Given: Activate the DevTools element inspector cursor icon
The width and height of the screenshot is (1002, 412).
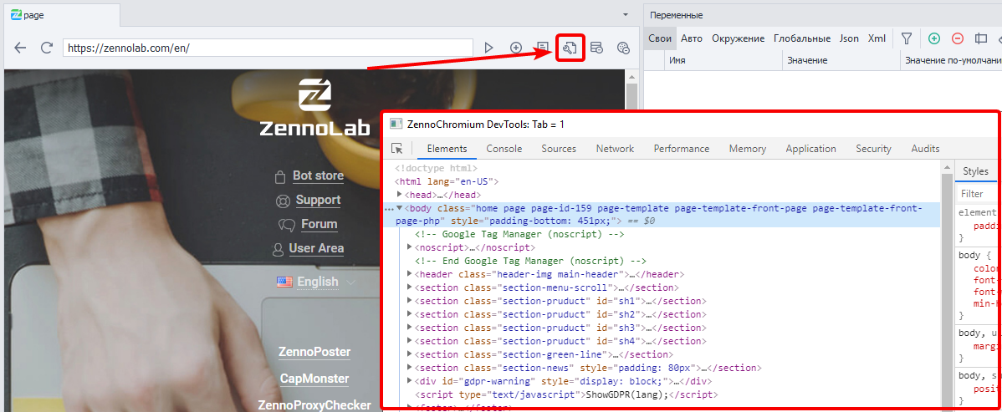Looking at the screenshot, I should click(397, 148).
